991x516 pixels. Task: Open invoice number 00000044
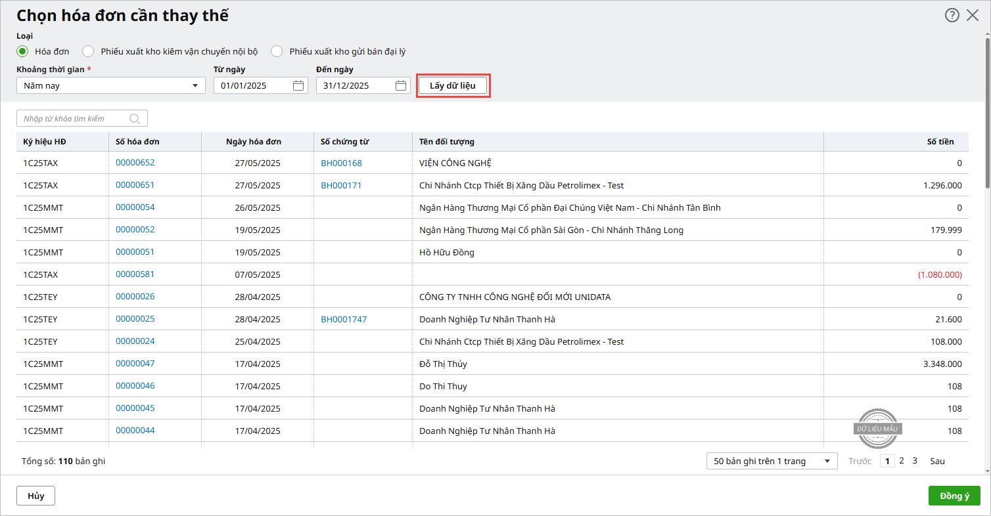click(x=135, y=430)
